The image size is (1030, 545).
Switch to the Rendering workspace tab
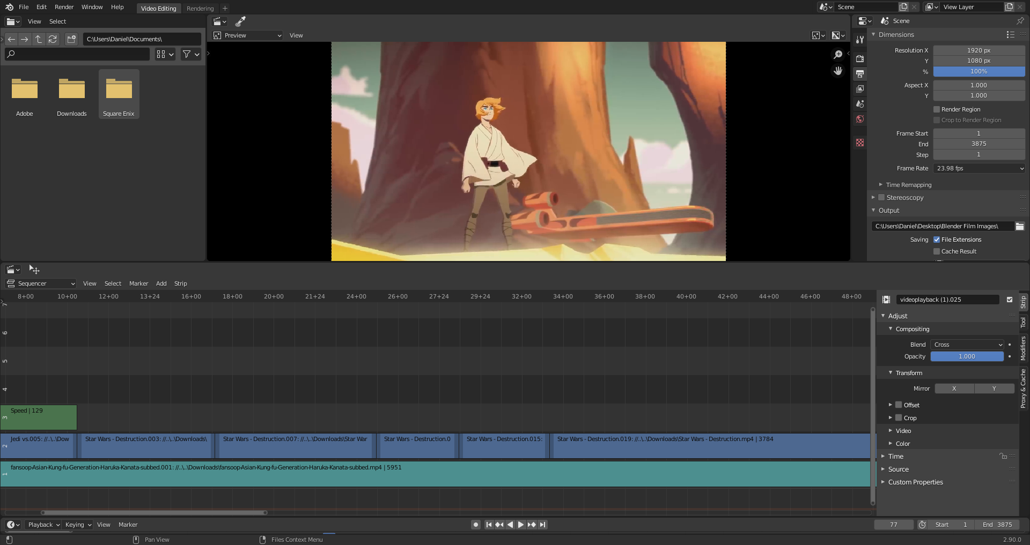[x=200, y=8]
